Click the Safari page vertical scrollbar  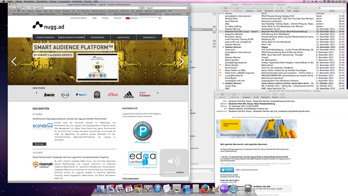point(189,45)
